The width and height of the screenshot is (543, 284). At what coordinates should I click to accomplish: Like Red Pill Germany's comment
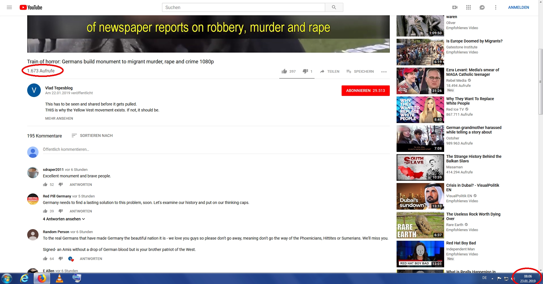coord(45,211)
